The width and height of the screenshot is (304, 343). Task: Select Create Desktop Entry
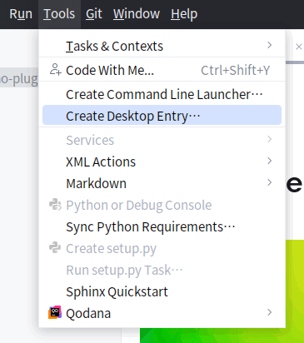[x=162, y=116]
